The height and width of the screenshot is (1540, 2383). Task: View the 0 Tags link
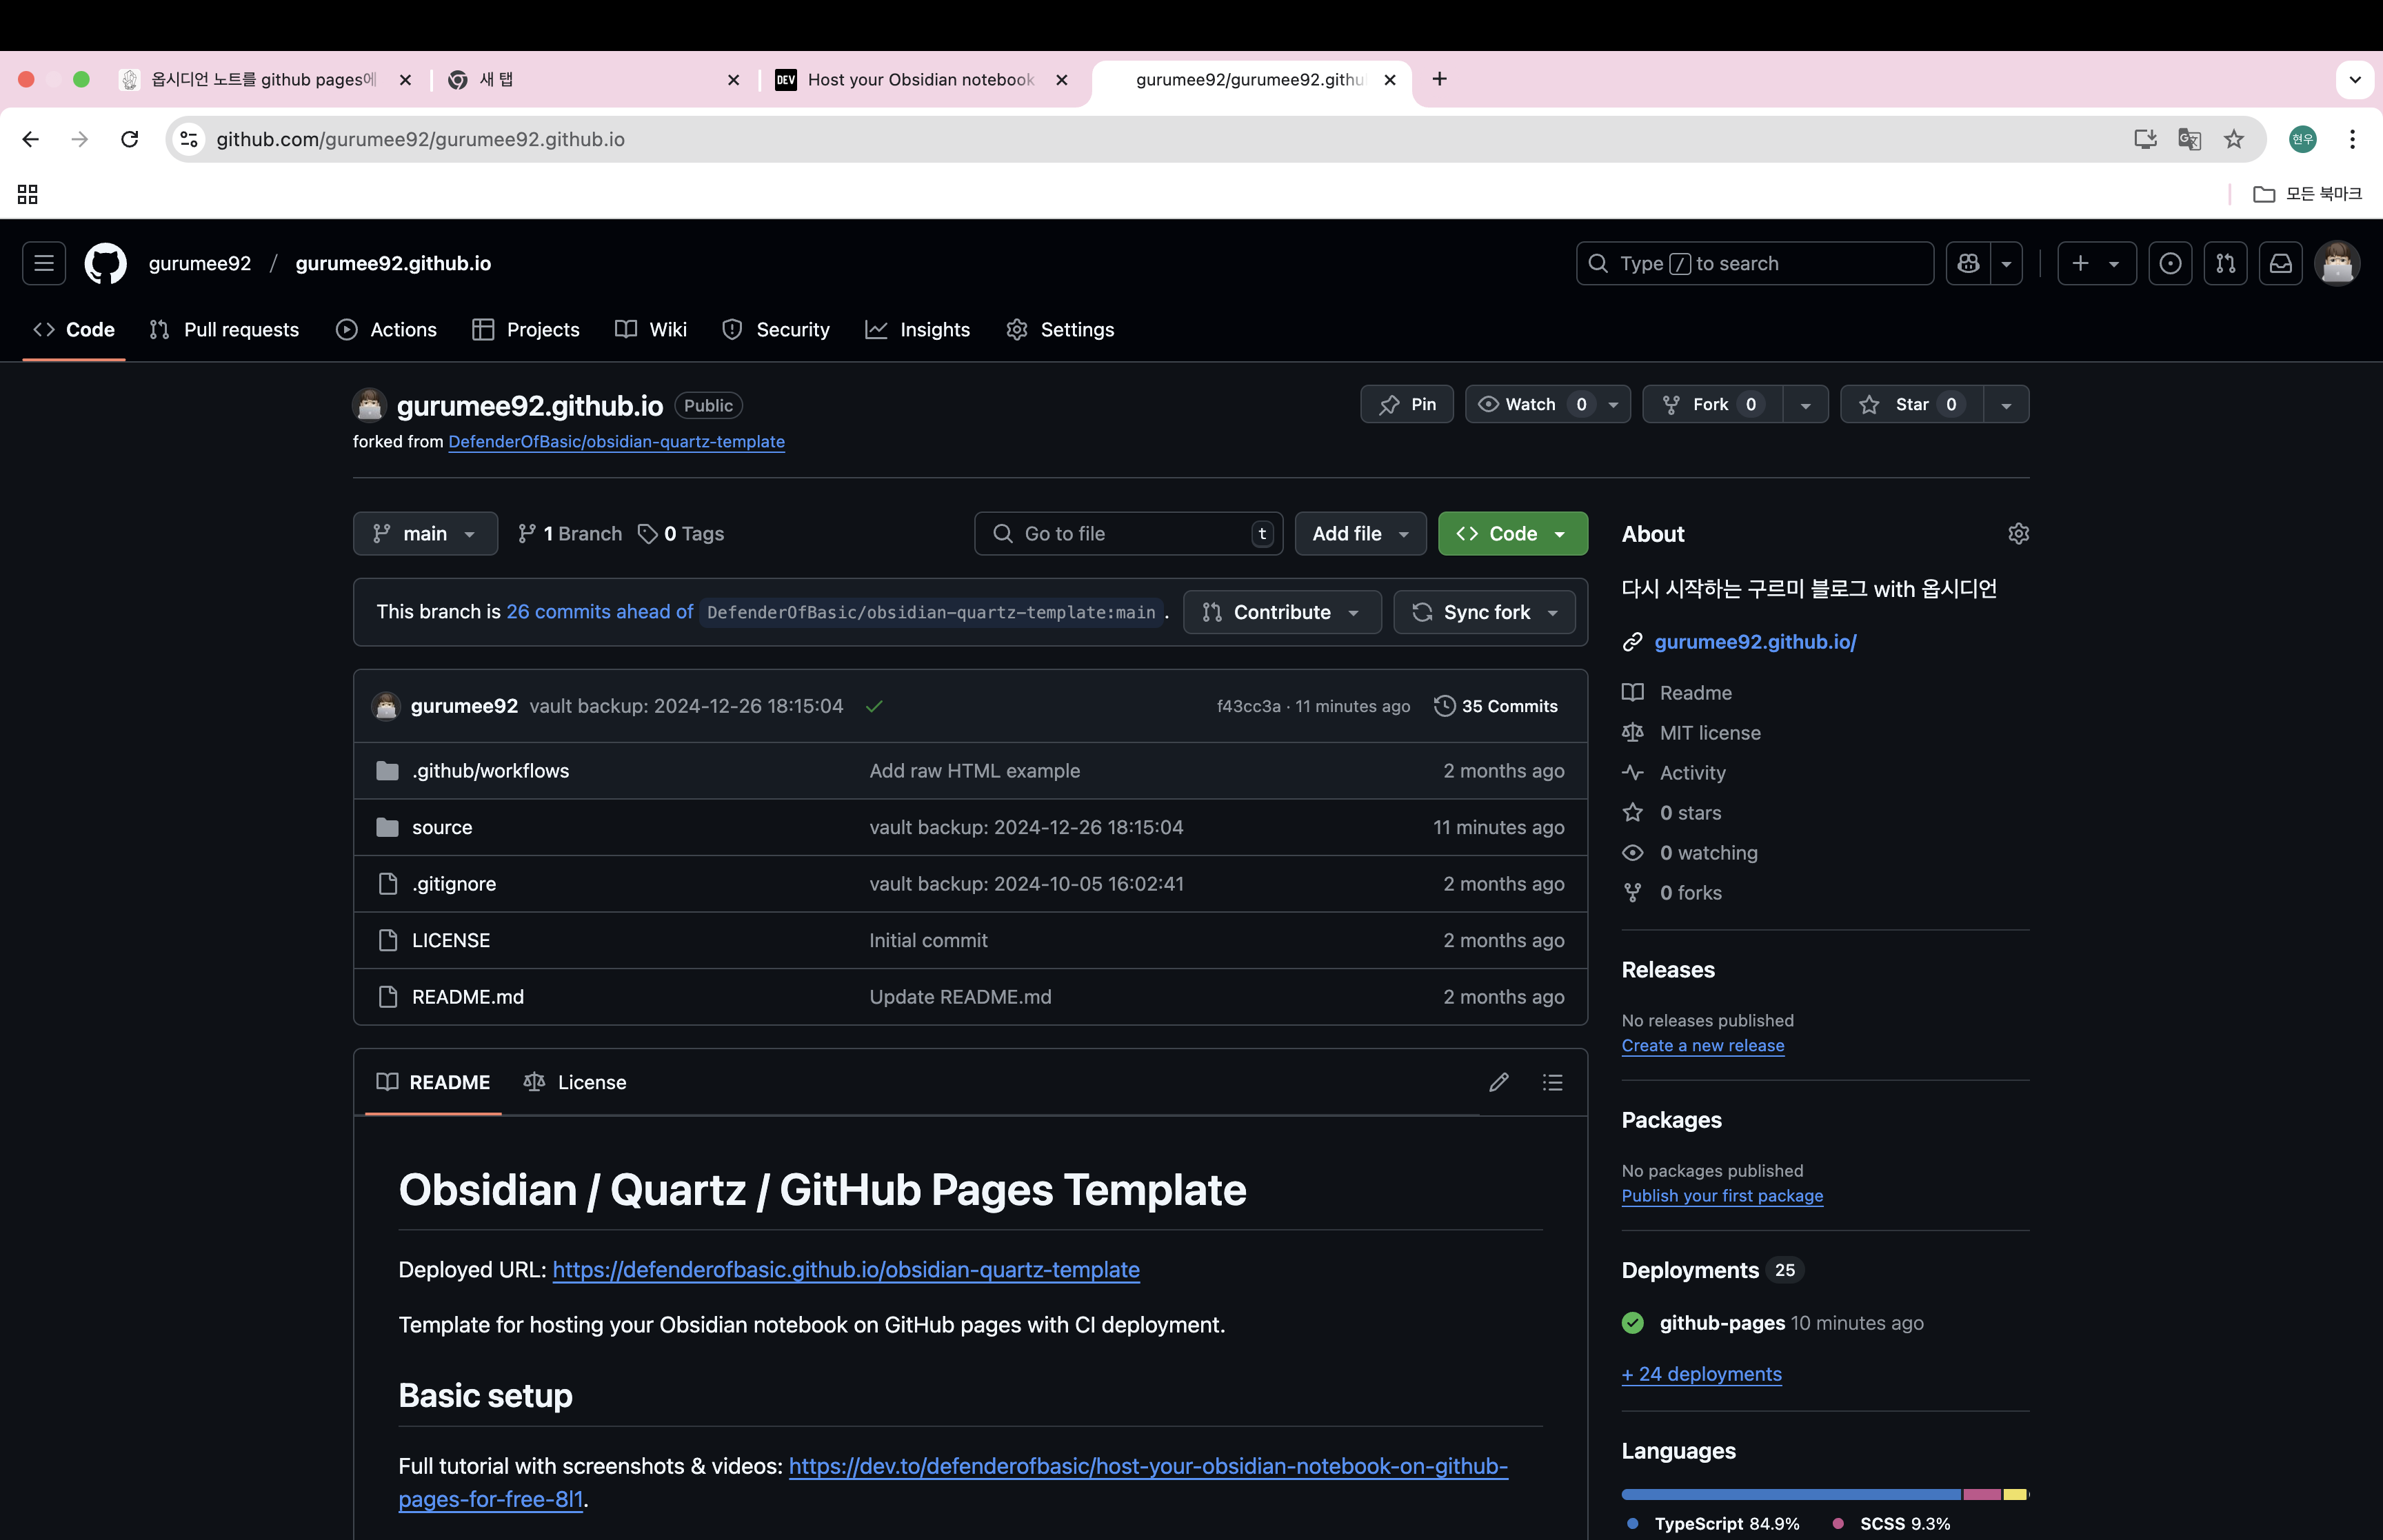681,533
